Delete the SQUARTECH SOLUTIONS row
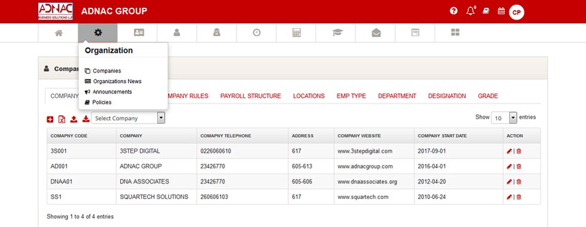This screenshot has height=227, width=586. click(519, 197)
